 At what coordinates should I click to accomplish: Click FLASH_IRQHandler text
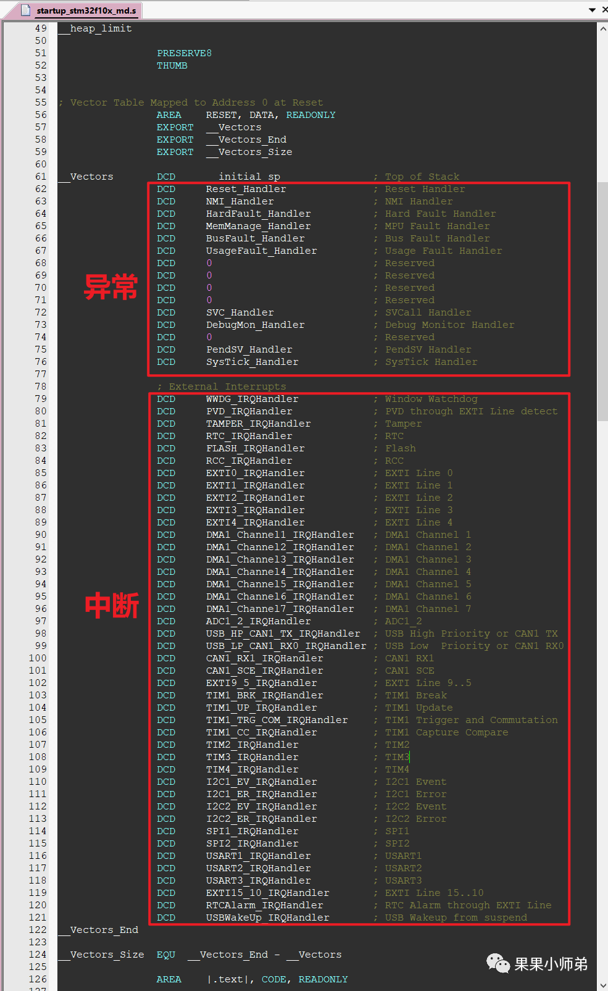pos(255,448)
